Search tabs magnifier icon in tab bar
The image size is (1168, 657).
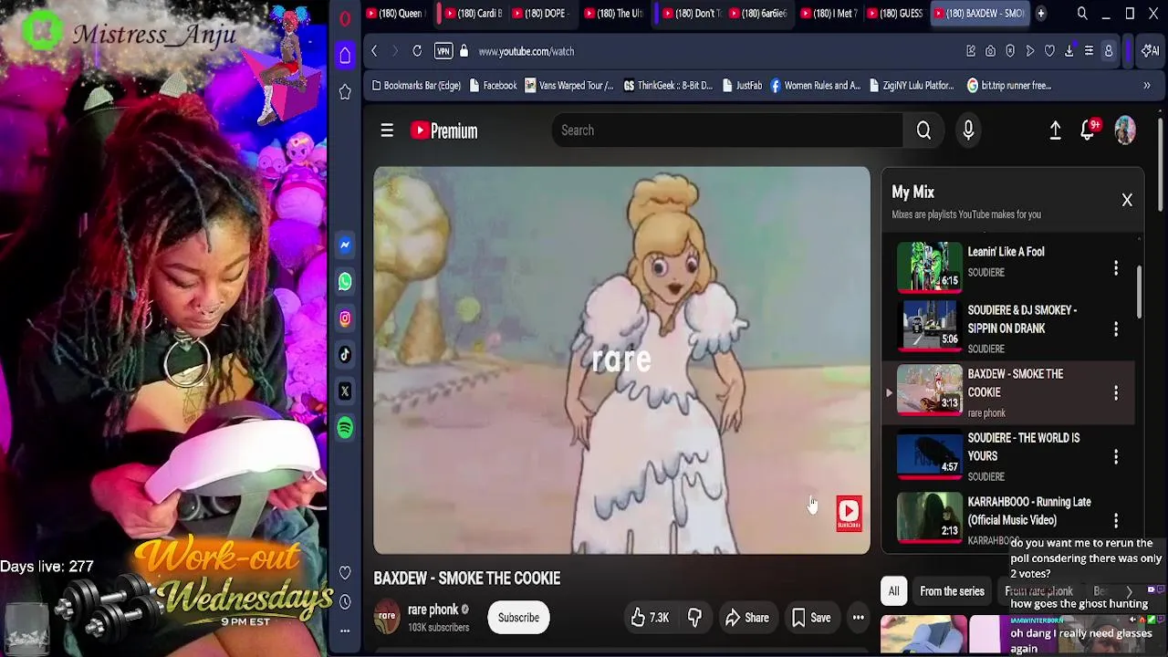pyautogui.click(x=1082, y=14)
